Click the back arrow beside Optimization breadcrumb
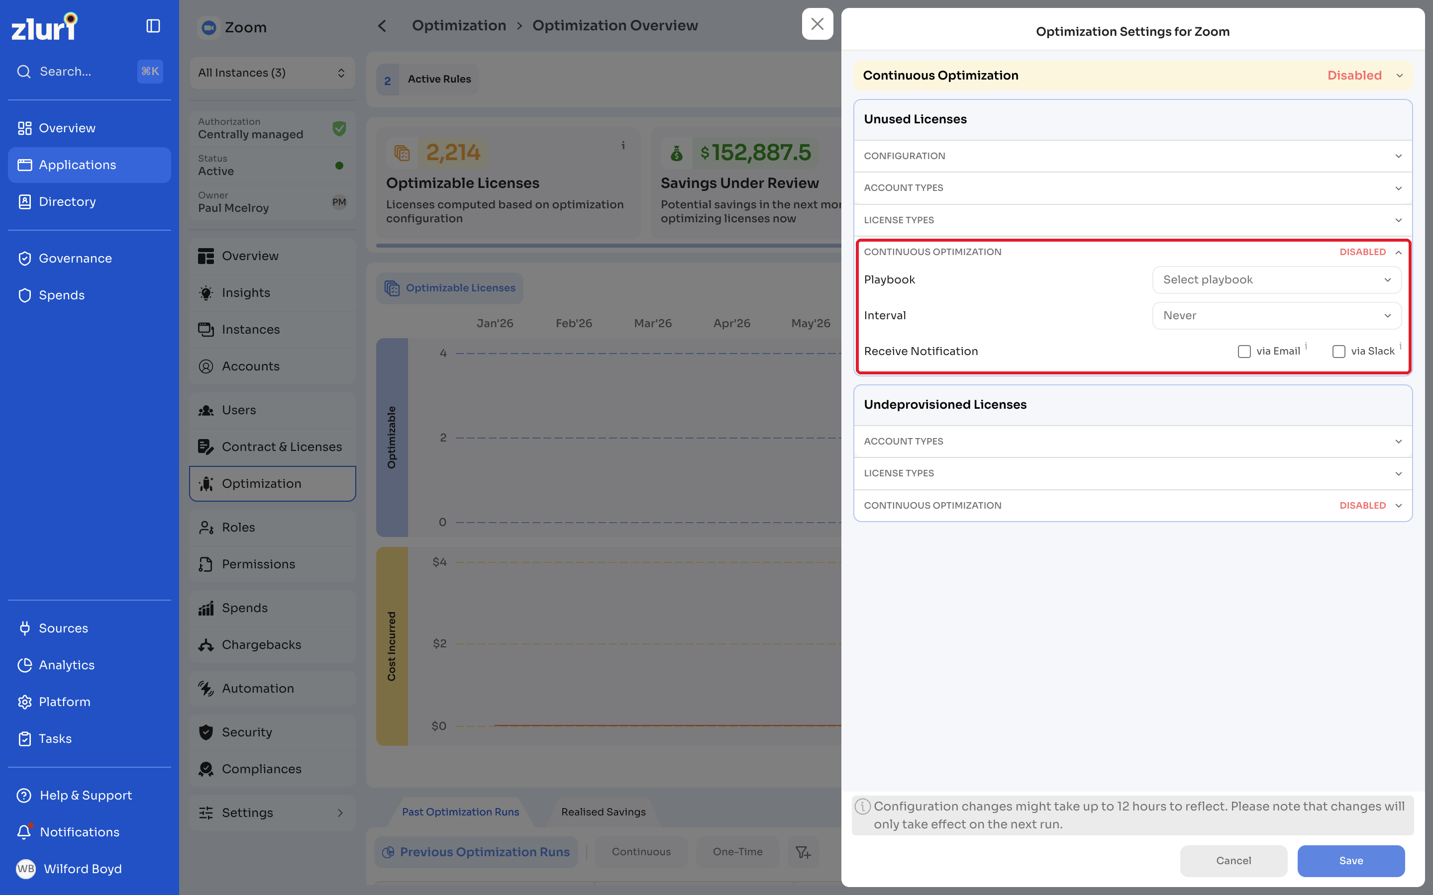The height and width of the screenshot is (895, 1433). (382, 26)
